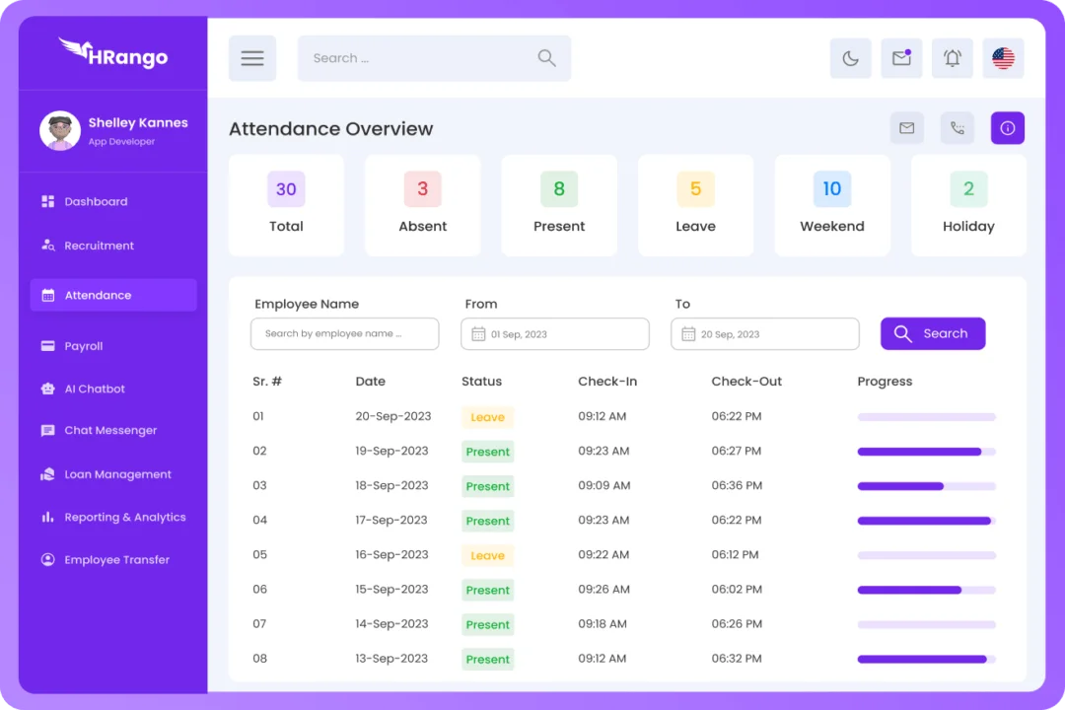Screen dimensions: 1065x710
Task: Open the mail inbox in top bar
Action: tap(901, 58)
